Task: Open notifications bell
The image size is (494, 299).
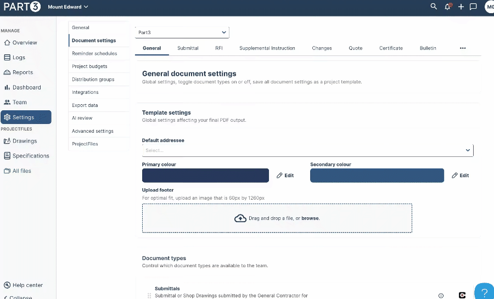Action: (x=448, y=7)
